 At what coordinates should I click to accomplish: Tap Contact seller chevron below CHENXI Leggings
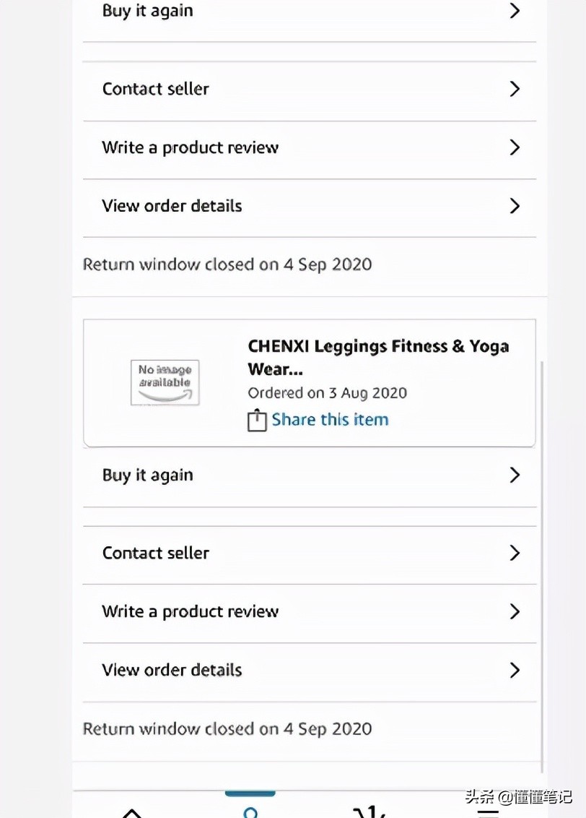coord(515,553)
